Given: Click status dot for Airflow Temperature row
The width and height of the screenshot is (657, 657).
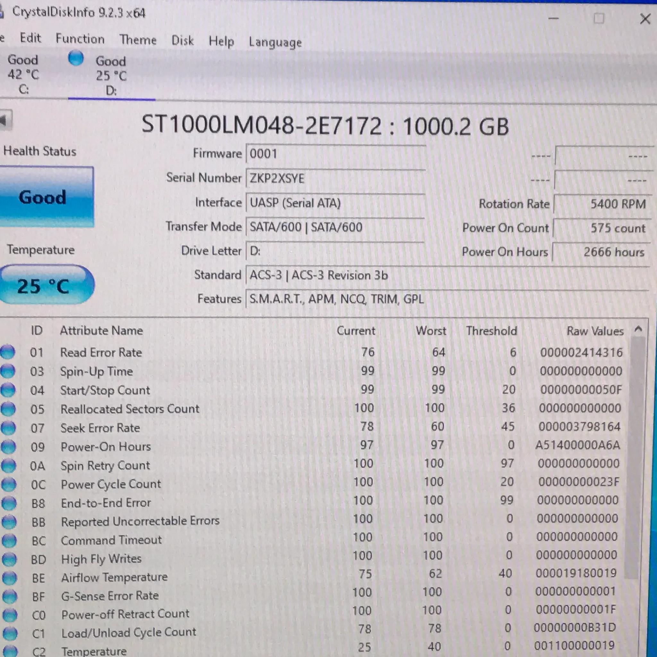Looking at the screenshot, I should (10, 577).
